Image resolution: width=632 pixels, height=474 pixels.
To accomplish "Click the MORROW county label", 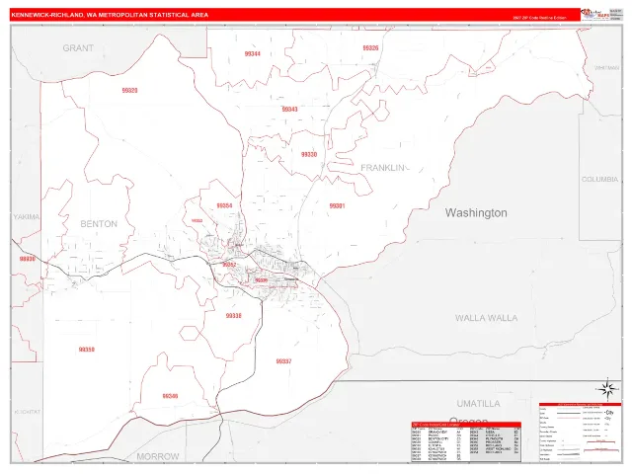I will [x=158, y=456].
